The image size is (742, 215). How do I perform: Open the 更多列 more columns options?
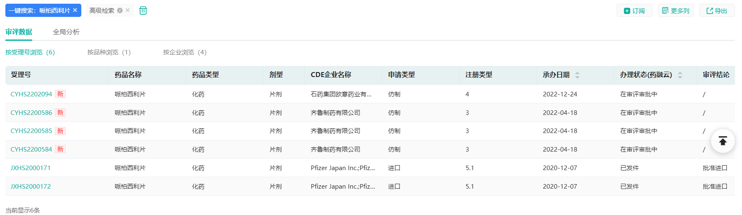[x=676, y=11]
